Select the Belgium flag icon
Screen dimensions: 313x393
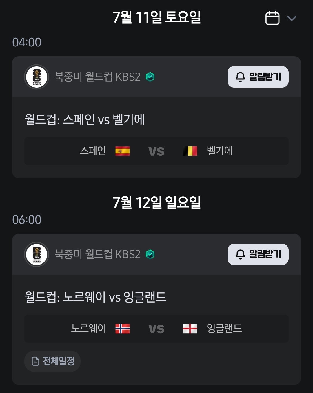(190, 151)
